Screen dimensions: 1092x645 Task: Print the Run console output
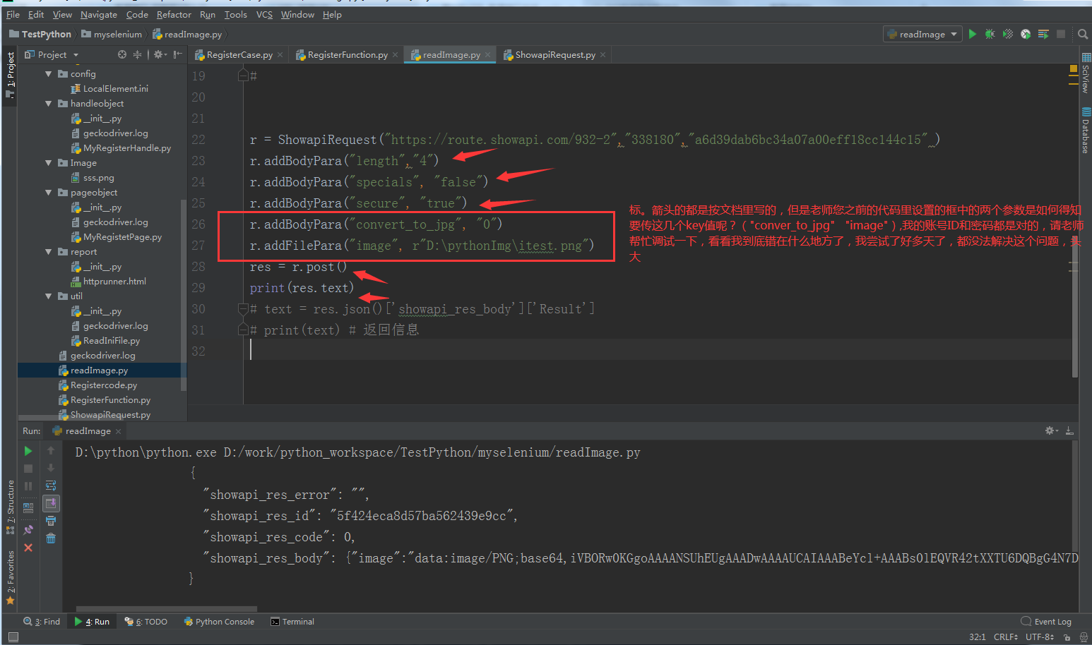51,521
